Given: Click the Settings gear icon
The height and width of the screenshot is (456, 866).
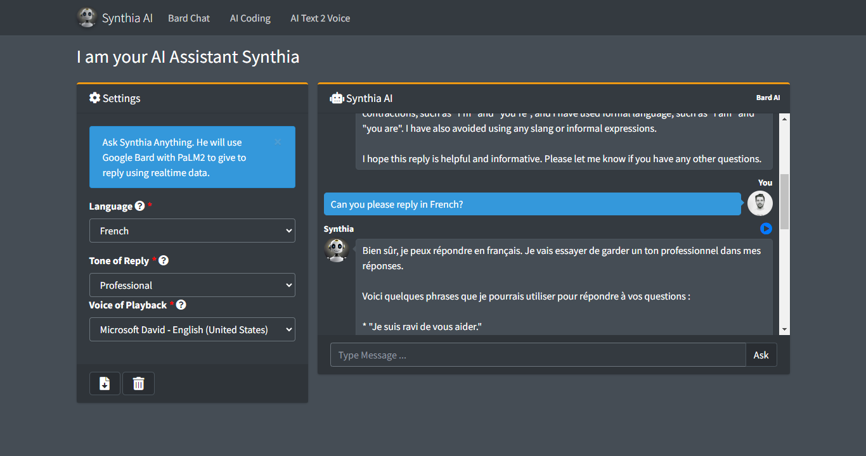Looking at the screenshot, I should (x=95, y=98).
